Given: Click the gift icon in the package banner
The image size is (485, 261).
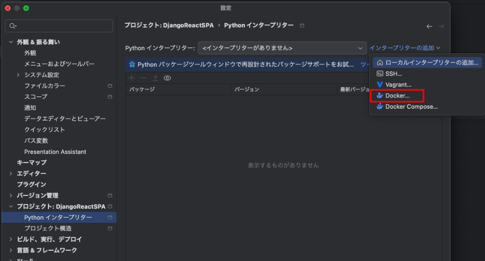Looking at the screenshot, I should pyautogui.click(x=132, y=64).
